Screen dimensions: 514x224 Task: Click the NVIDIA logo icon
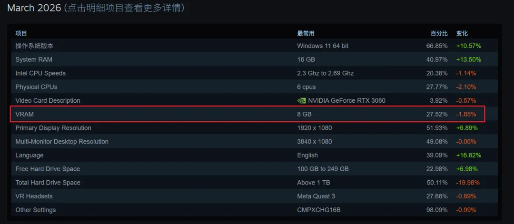coord(301,100)
